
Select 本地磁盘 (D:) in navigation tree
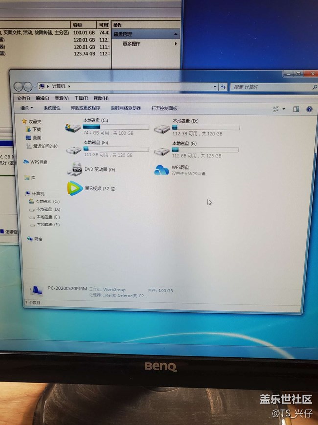click(x=47, y=209)
